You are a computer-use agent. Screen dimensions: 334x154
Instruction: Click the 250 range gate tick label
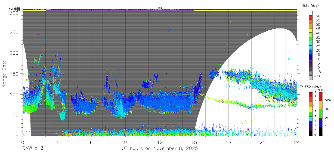point(14,32)
